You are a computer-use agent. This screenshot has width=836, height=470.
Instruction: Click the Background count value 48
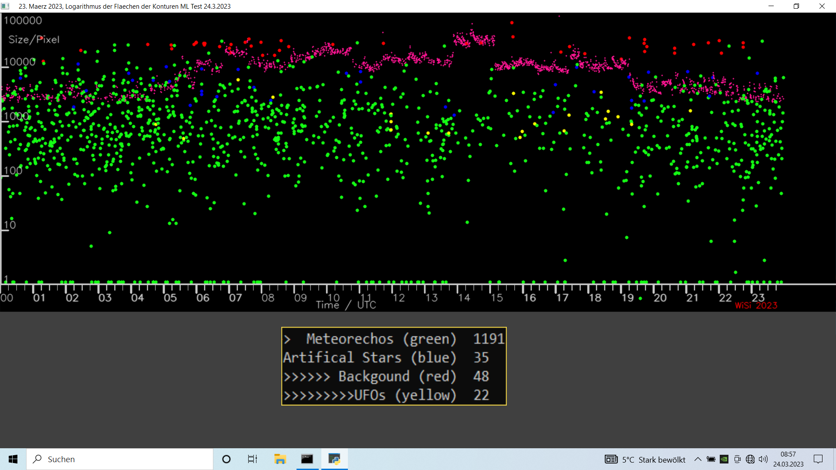(481, 376)
